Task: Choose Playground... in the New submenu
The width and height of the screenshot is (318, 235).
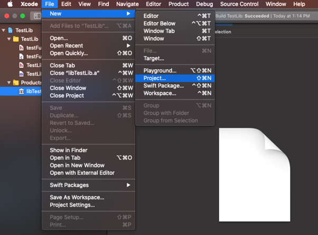Action: click(175, 70)
